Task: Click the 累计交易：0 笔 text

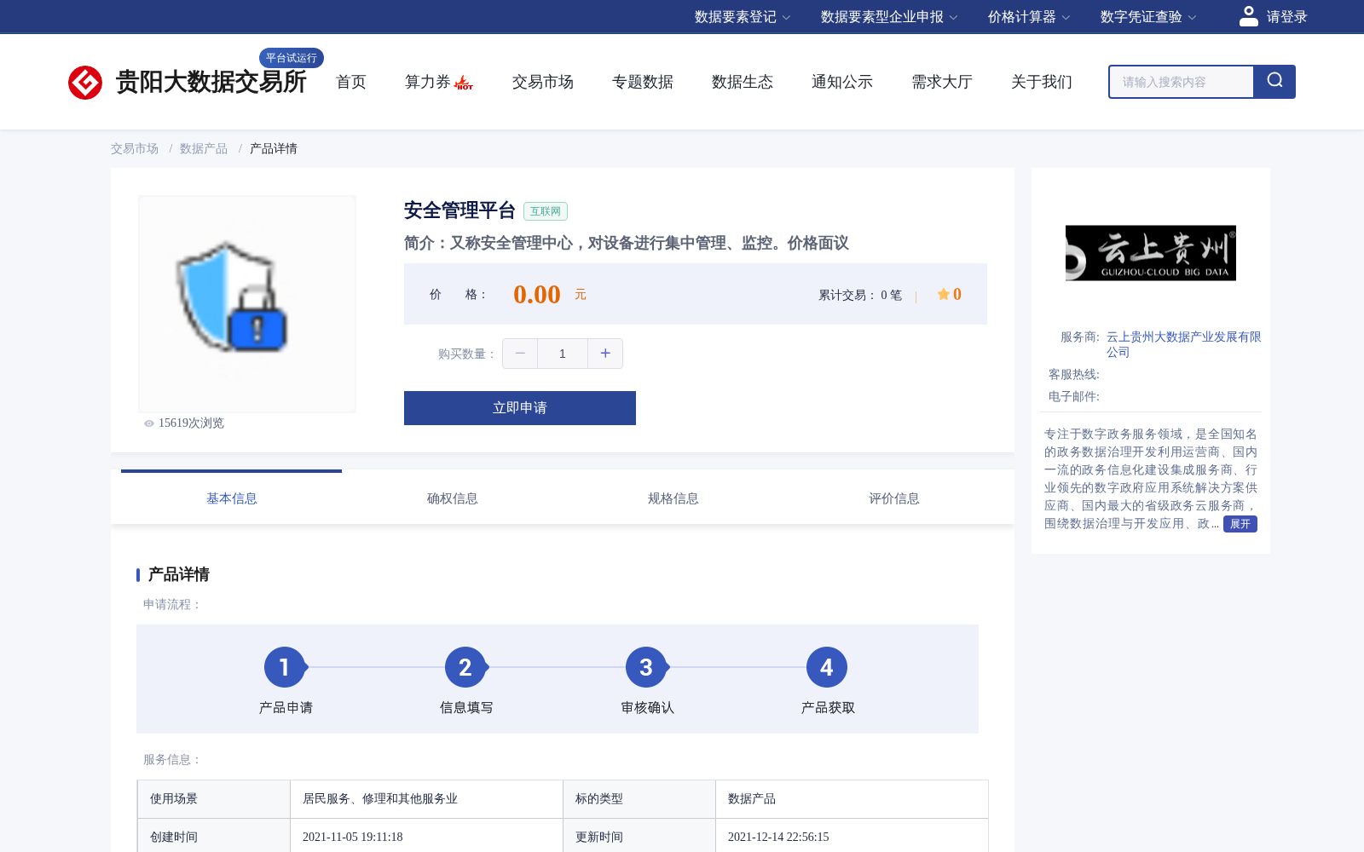Action: (x=860, y=295)
